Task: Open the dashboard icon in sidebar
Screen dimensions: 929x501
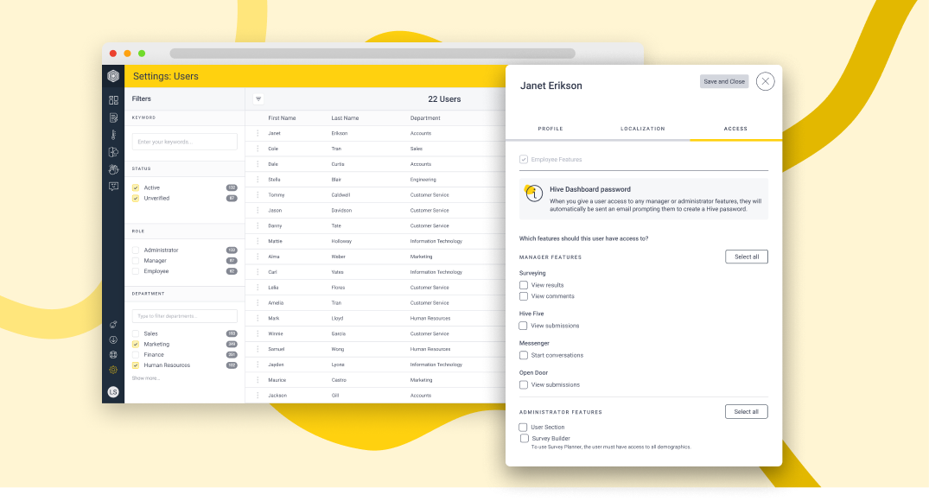Action: pos(113,100)
